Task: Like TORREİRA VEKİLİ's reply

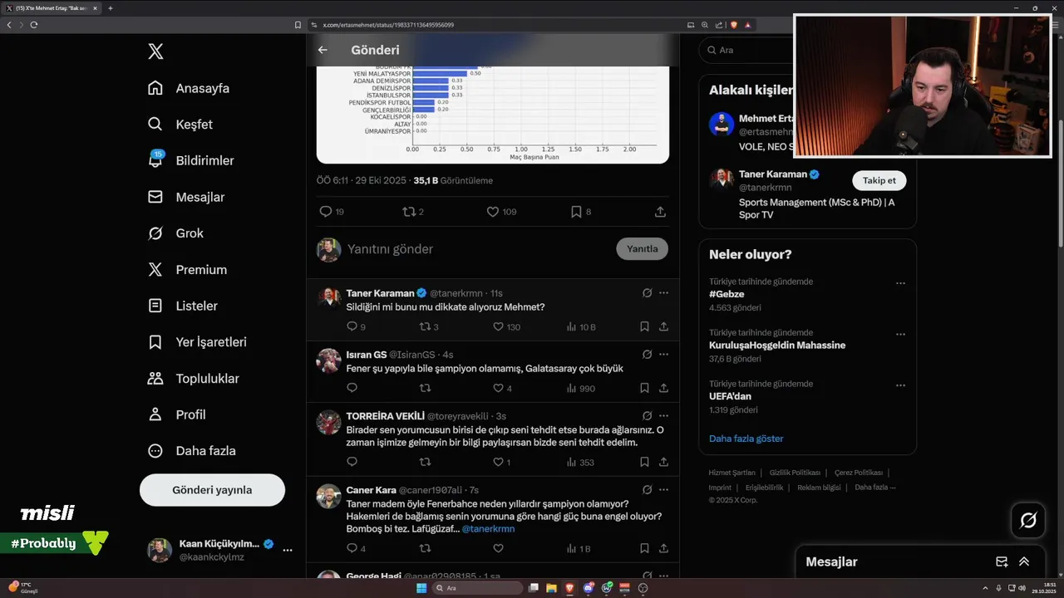Action: click(x=499, y=462)
